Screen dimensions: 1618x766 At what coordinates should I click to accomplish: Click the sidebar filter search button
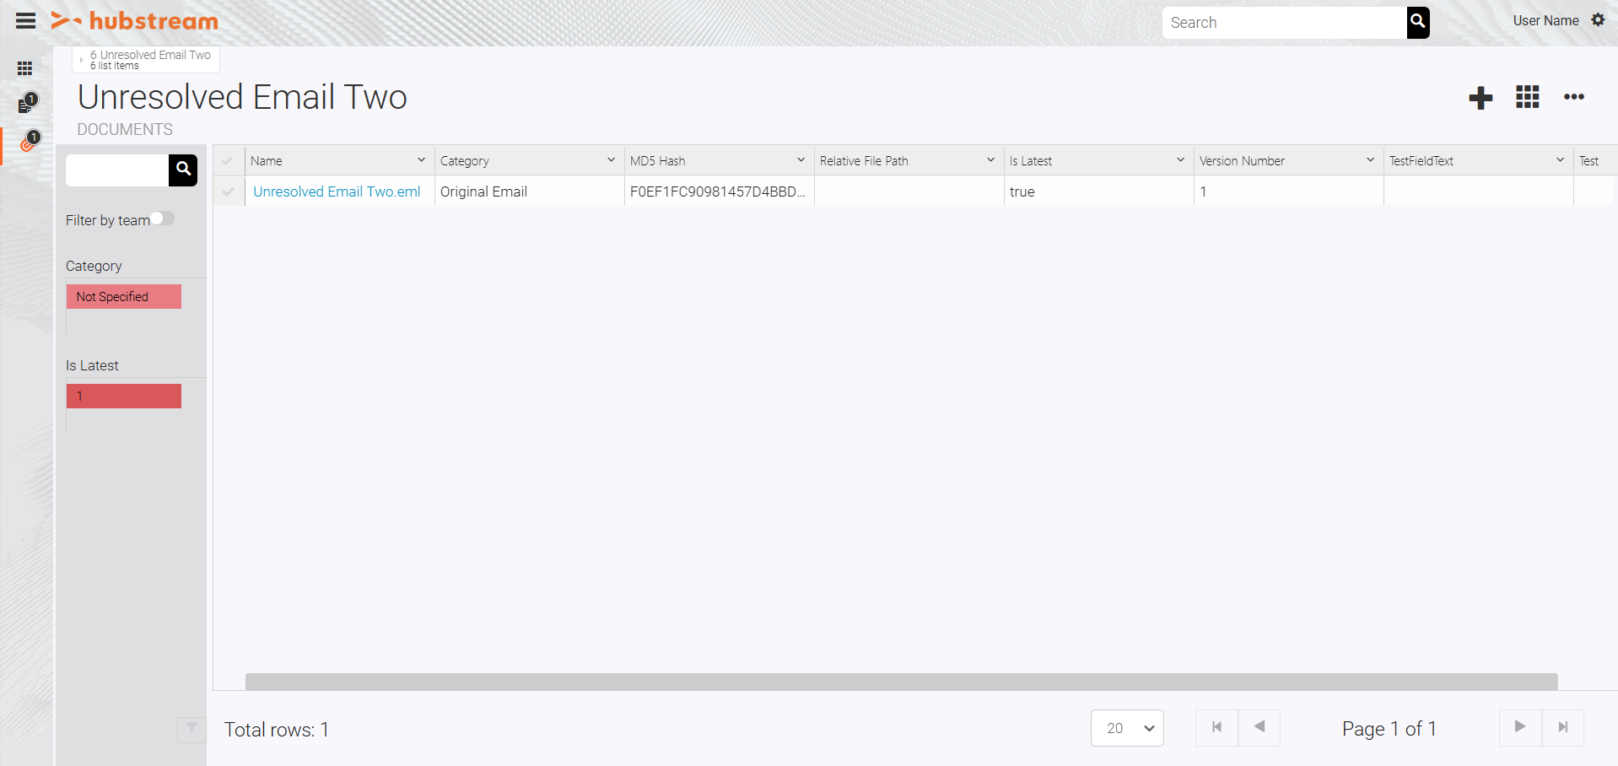pyautogui.click(x=183, y=170)
